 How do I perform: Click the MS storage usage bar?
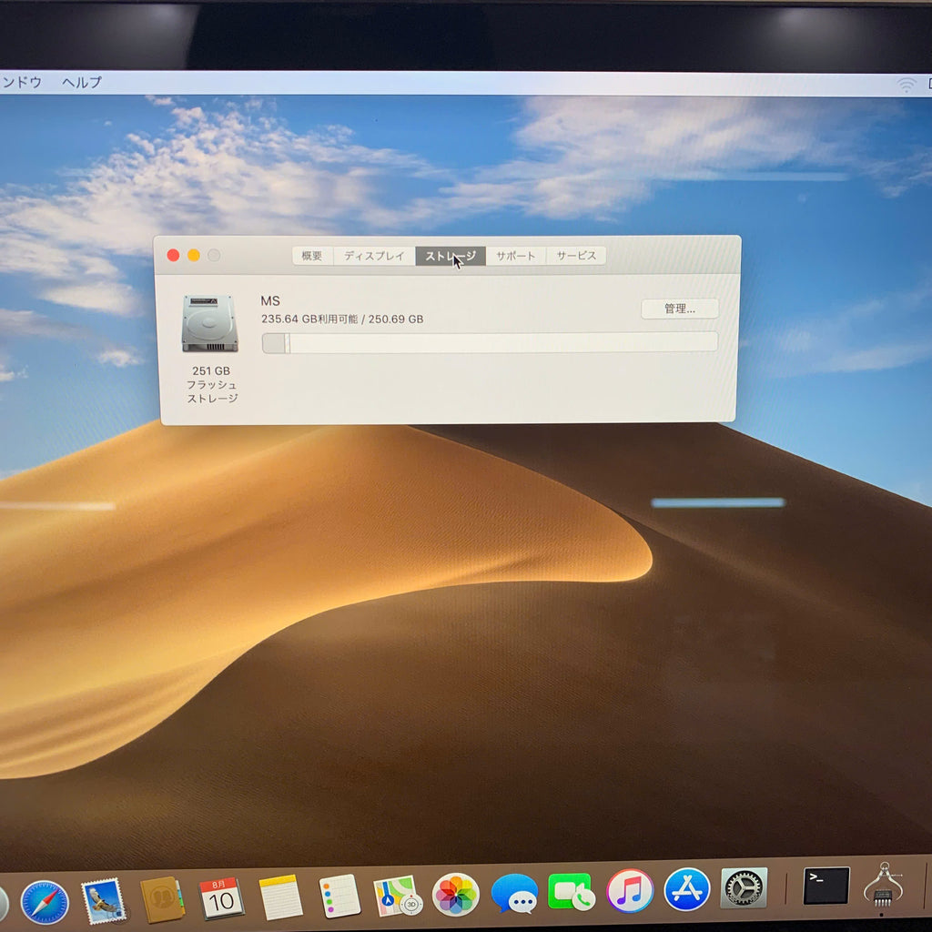490,343
